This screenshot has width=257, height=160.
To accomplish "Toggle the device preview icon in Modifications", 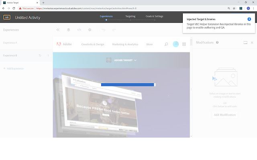I will 245,43.
